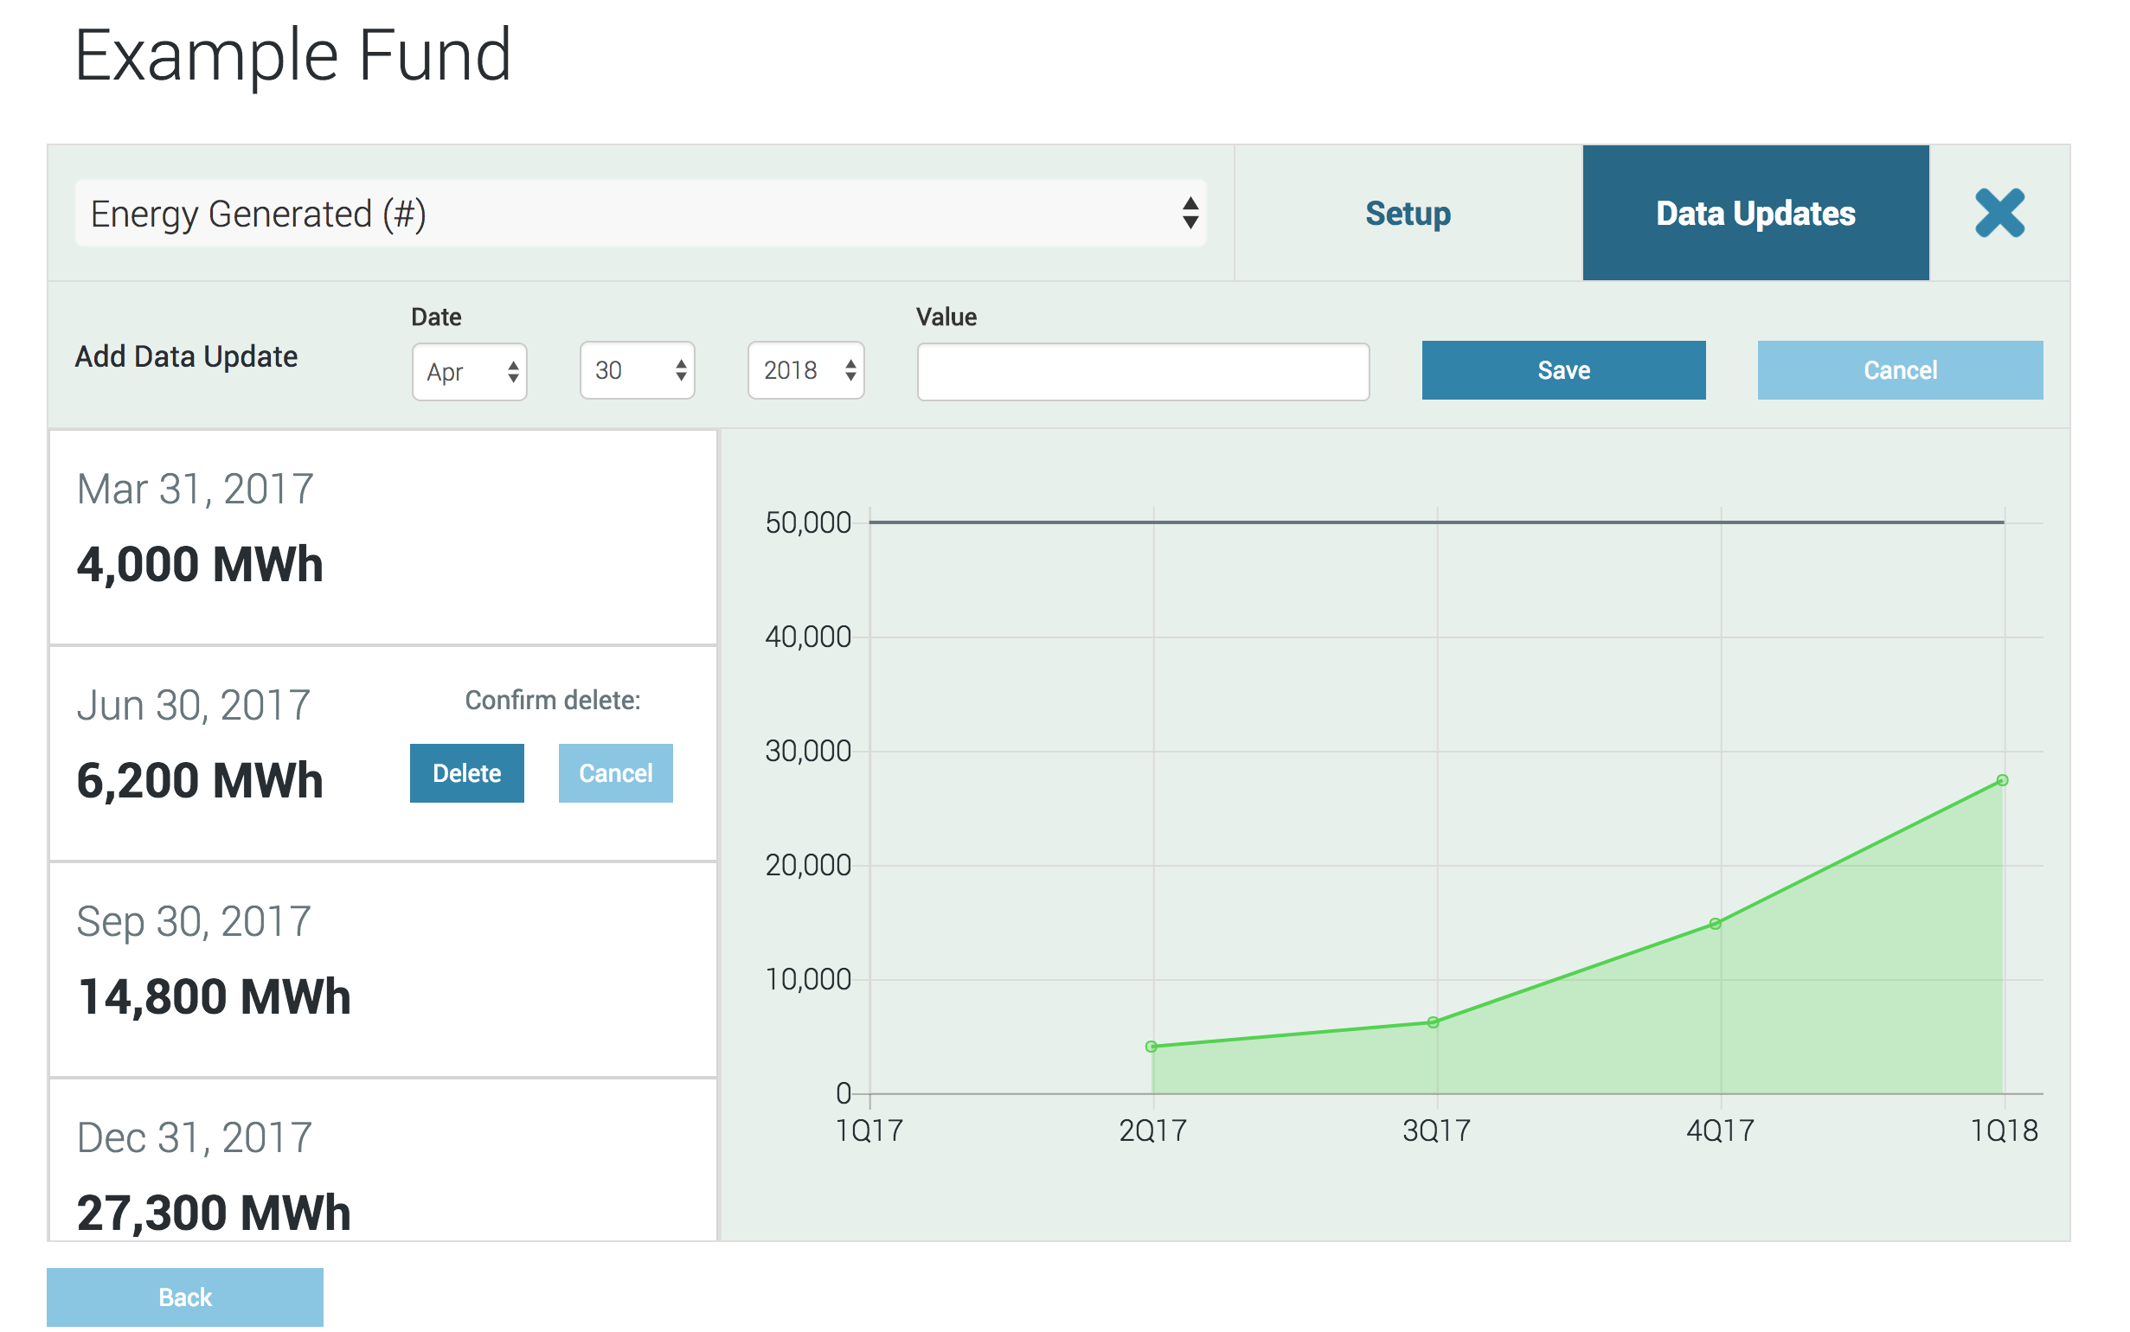Viewport: 2130px width, 1332px height.
Task: Open the year dropdown showing 2018
Action: coord(805,371)
